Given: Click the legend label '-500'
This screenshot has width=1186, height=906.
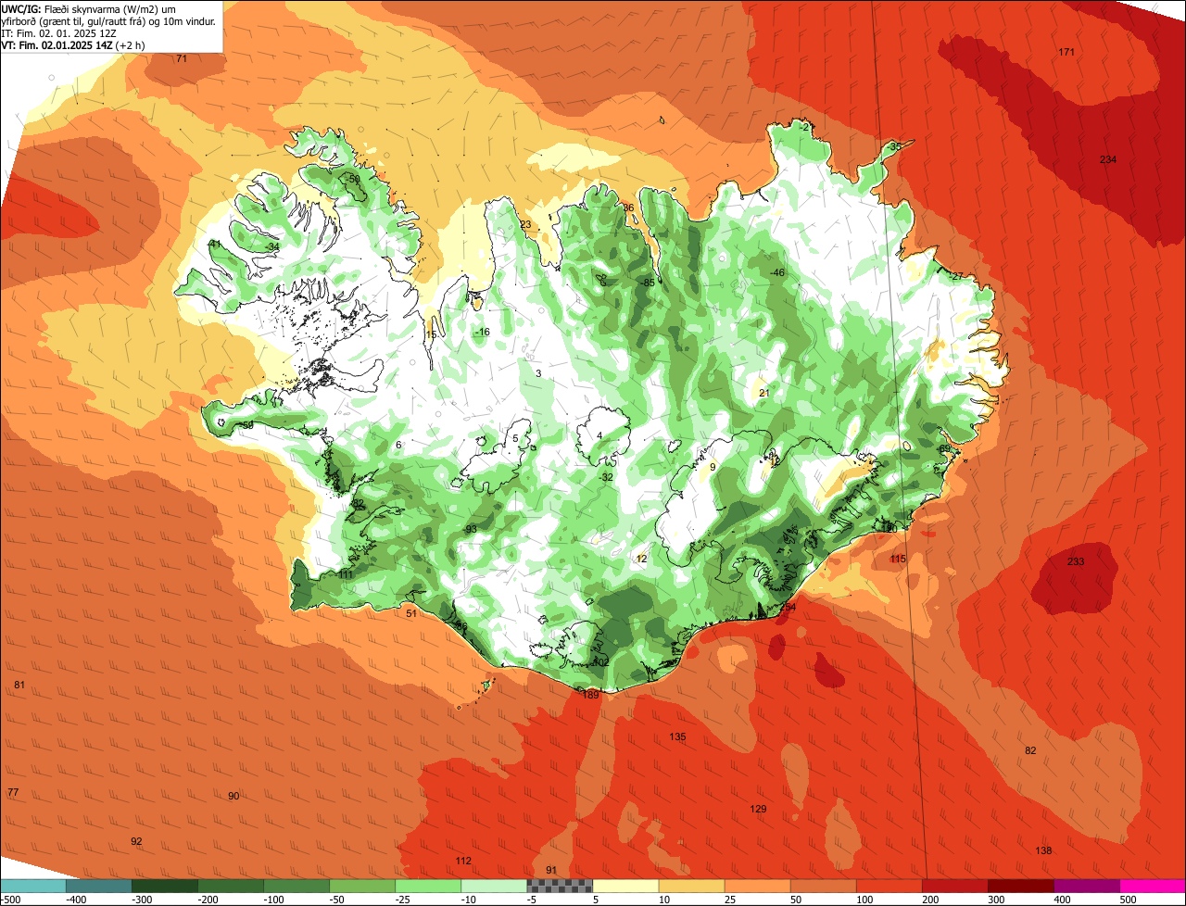Looking at the screenshot, I should 11,900.
